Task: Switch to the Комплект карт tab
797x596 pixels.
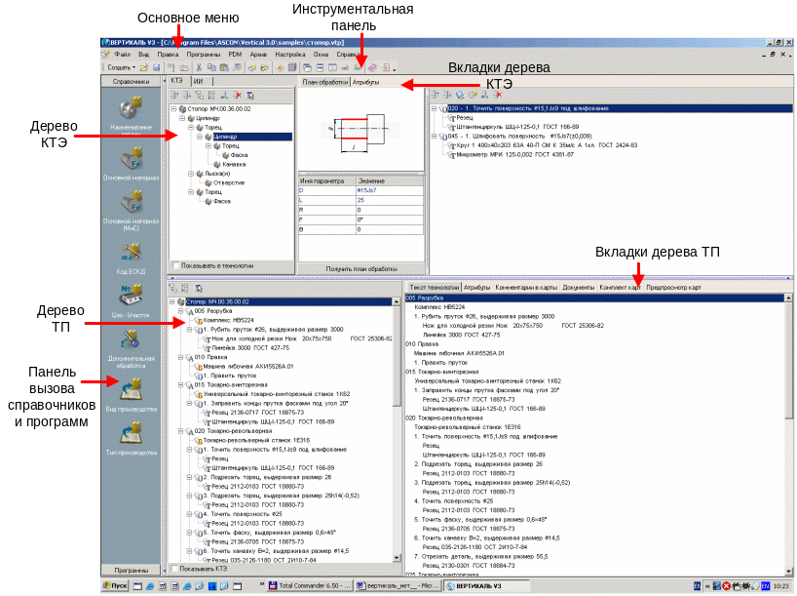Action: [620, 288]
